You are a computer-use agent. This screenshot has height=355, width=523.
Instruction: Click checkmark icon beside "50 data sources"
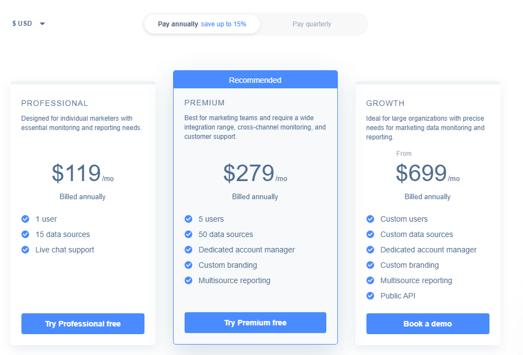coord(188,234)
